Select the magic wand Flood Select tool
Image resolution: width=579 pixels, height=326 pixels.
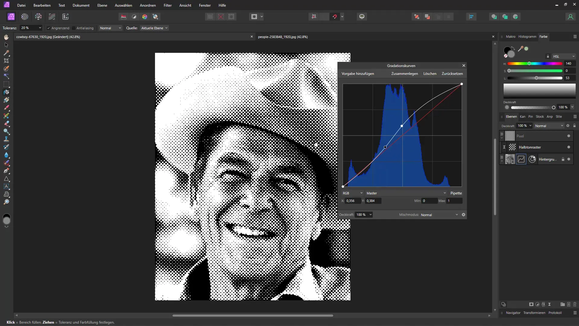[x=6, y=76]
